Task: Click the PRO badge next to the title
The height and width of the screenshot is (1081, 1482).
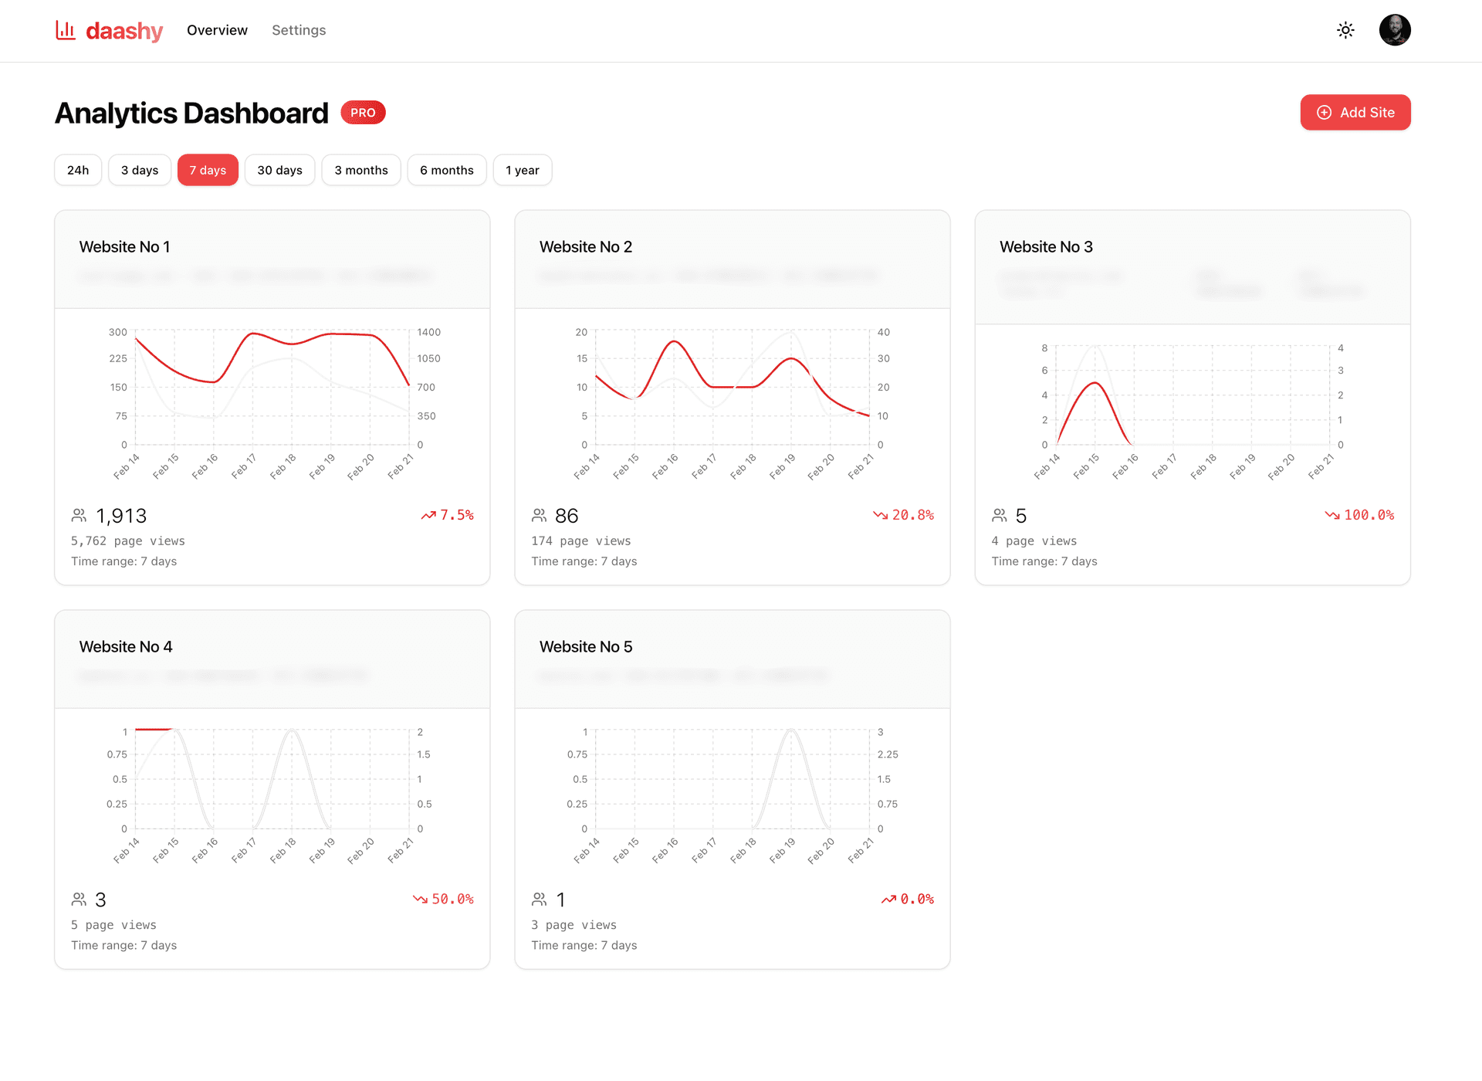Action: [363, 113]
